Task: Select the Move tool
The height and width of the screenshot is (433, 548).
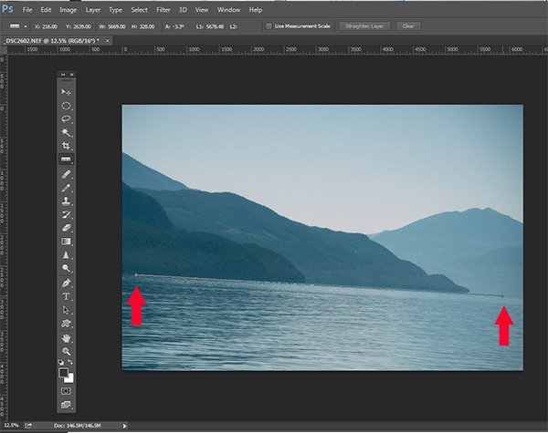Action: 66,93
